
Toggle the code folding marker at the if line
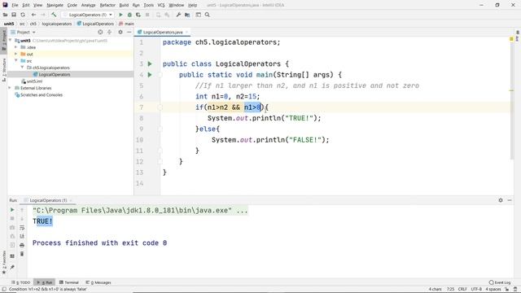click(x=160, y=107)
